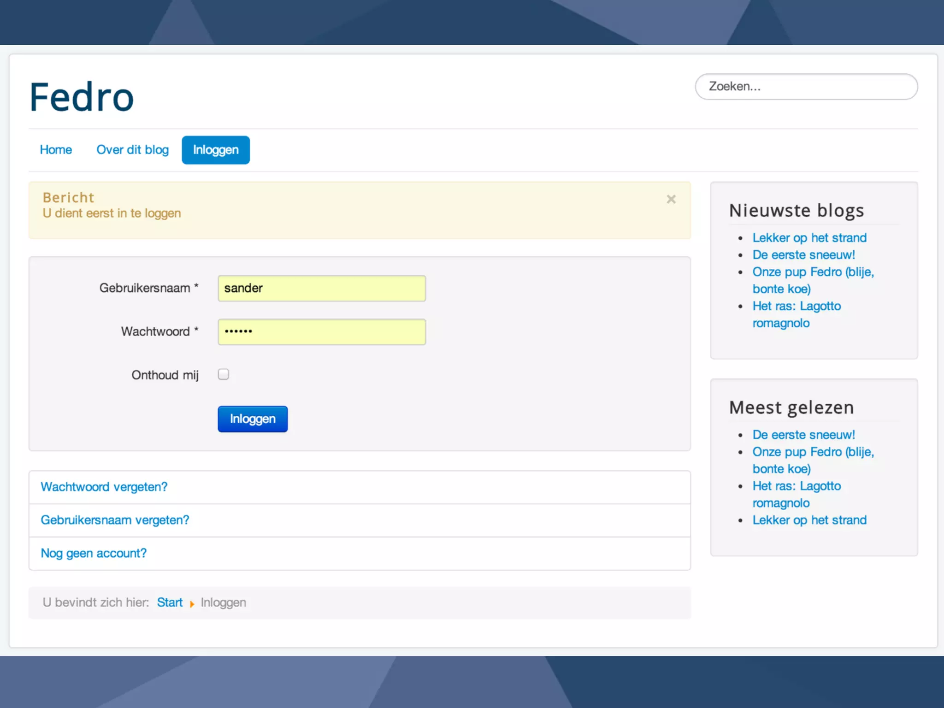Open Het ras: Lagotto romagnolo under Nieuwste blogs
Viewport: 944px width, 708px height.
pos(796,306)
